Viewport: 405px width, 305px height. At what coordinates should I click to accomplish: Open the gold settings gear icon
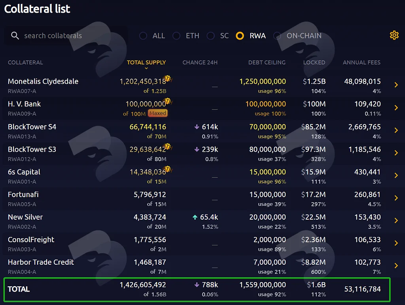click(394, 35)
